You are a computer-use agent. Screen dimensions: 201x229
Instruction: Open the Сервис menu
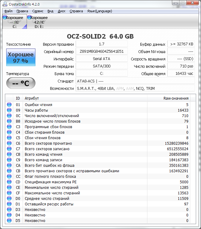pyautogui.click(x=38, y=11)
